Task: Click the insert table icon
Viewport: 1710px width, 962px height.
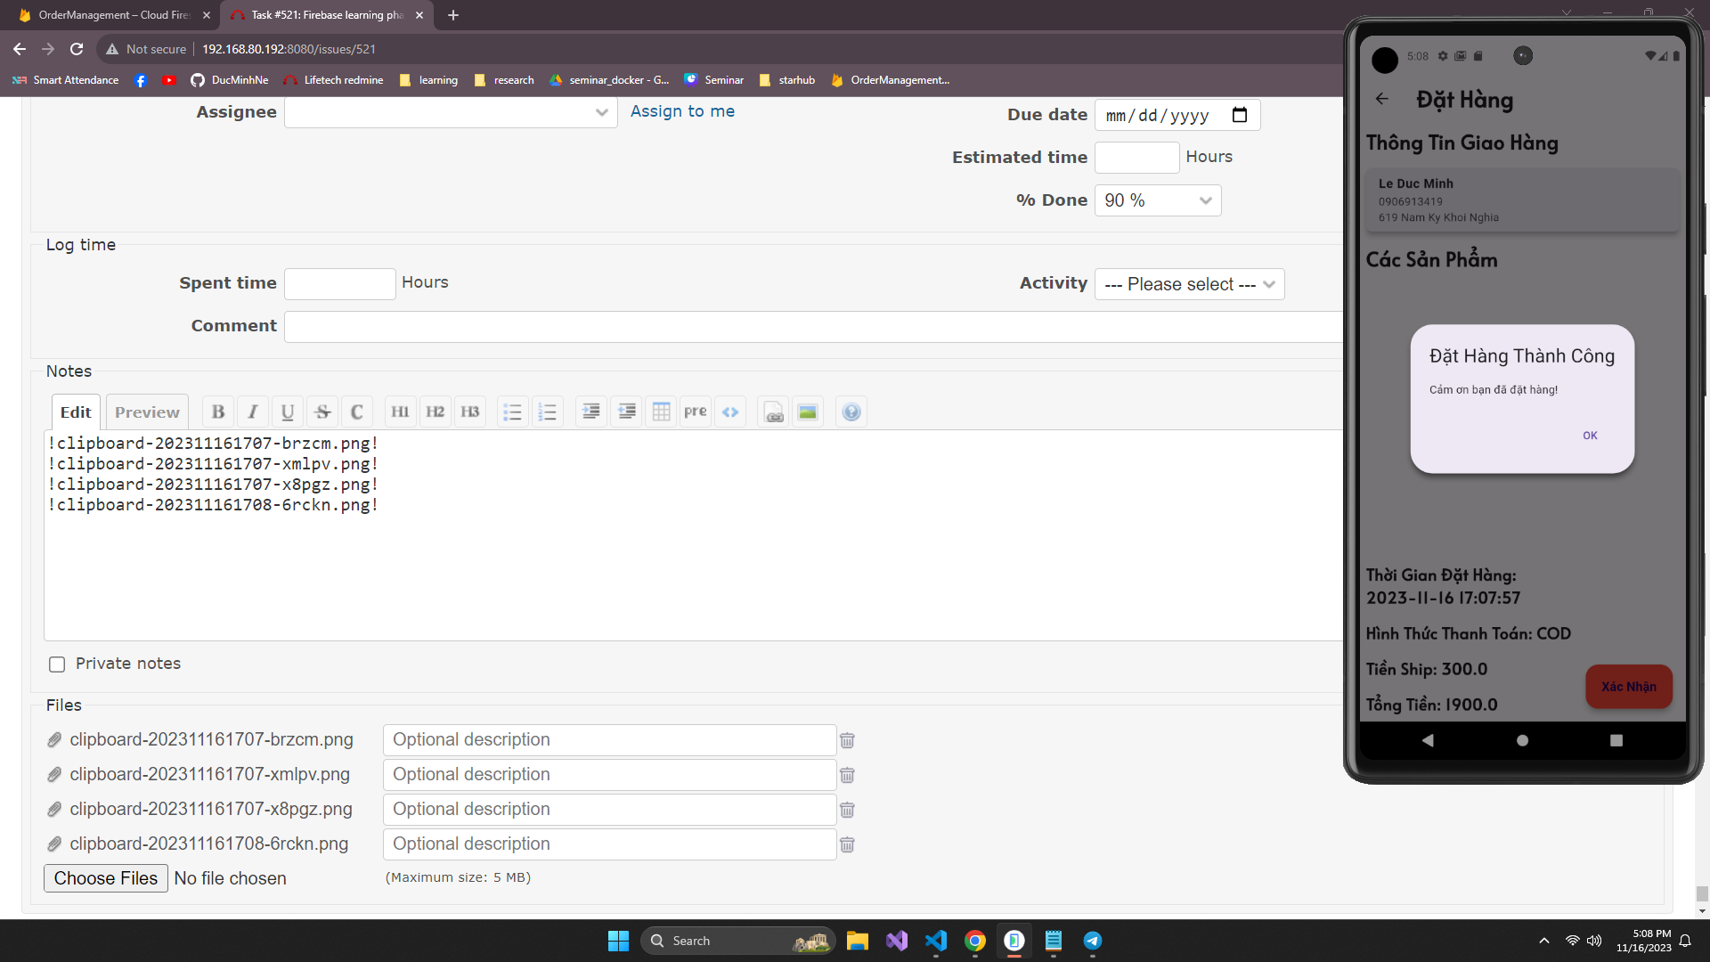Action: [x=661, y=412]
